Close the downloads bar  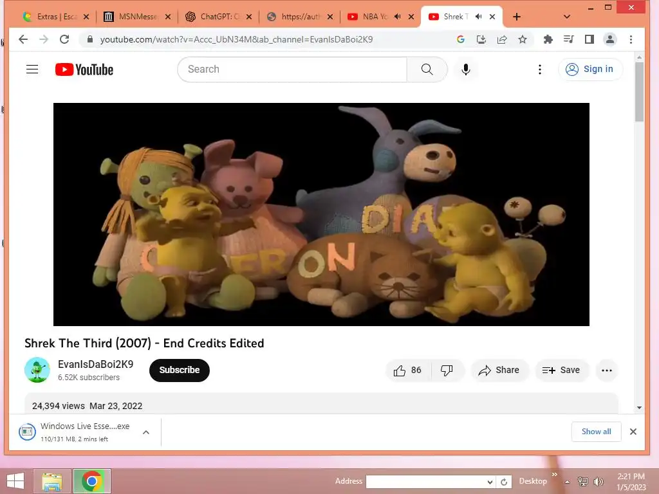[x=633, y=432]
